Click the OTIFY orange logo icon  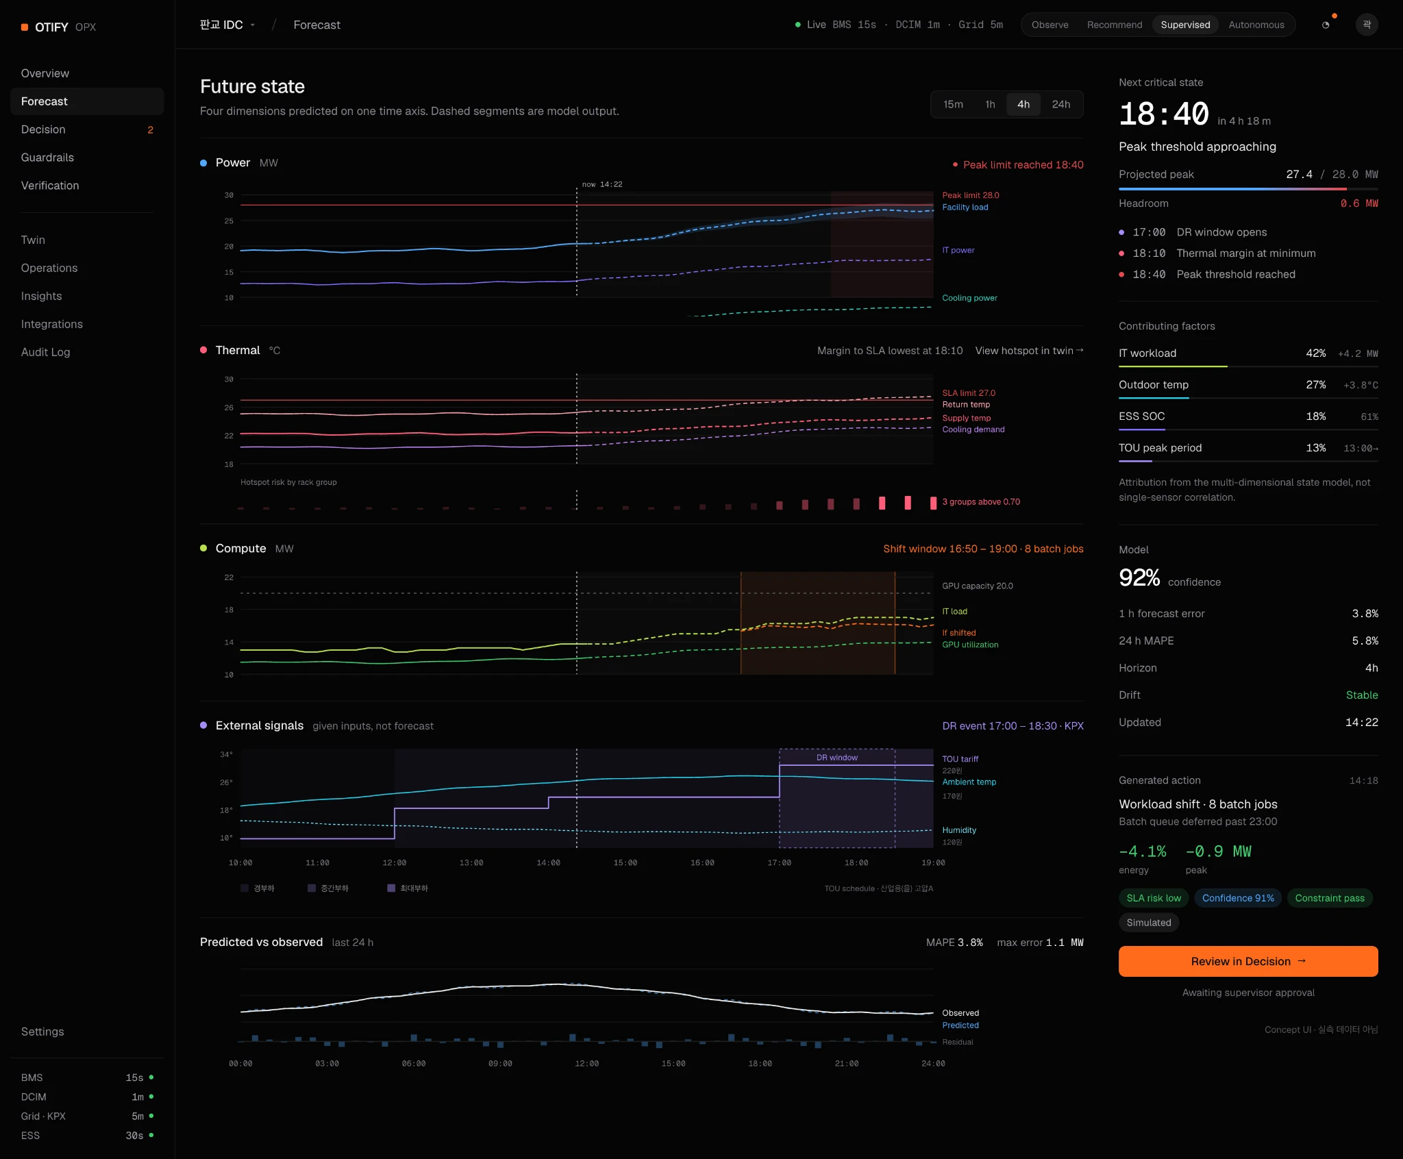(25, 27)
